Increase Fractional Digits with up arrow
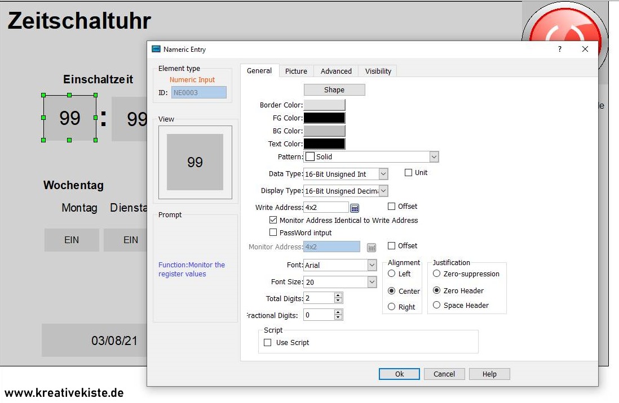 point(338,312)
